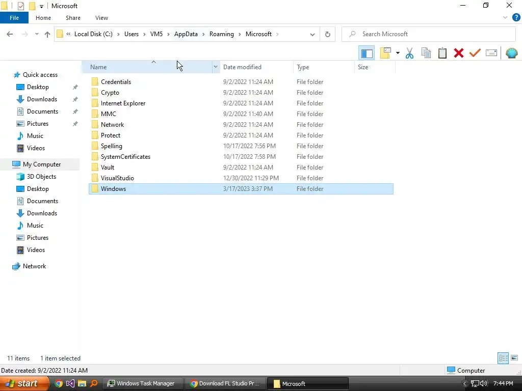Expand the folder options dropdown arrow
The width and height of the screenshot is (522, 391).
click(398, 53)
